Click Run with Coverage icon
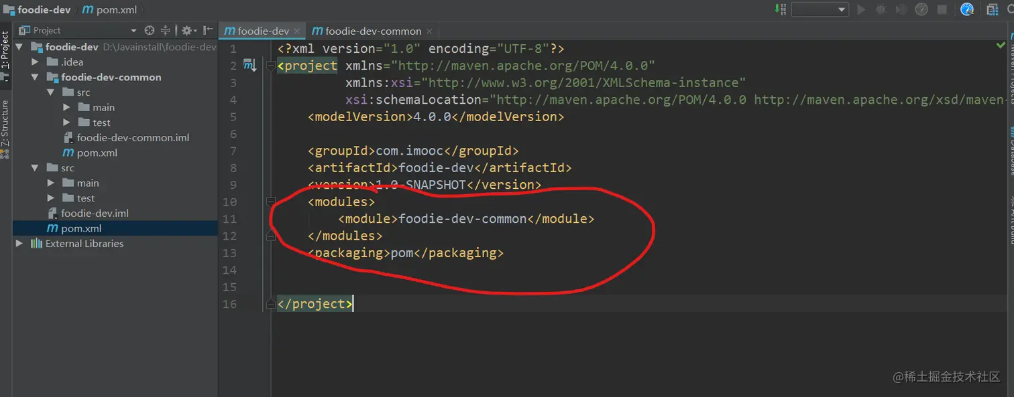This screenshot has height=397, width=1014. pos(901,9)
